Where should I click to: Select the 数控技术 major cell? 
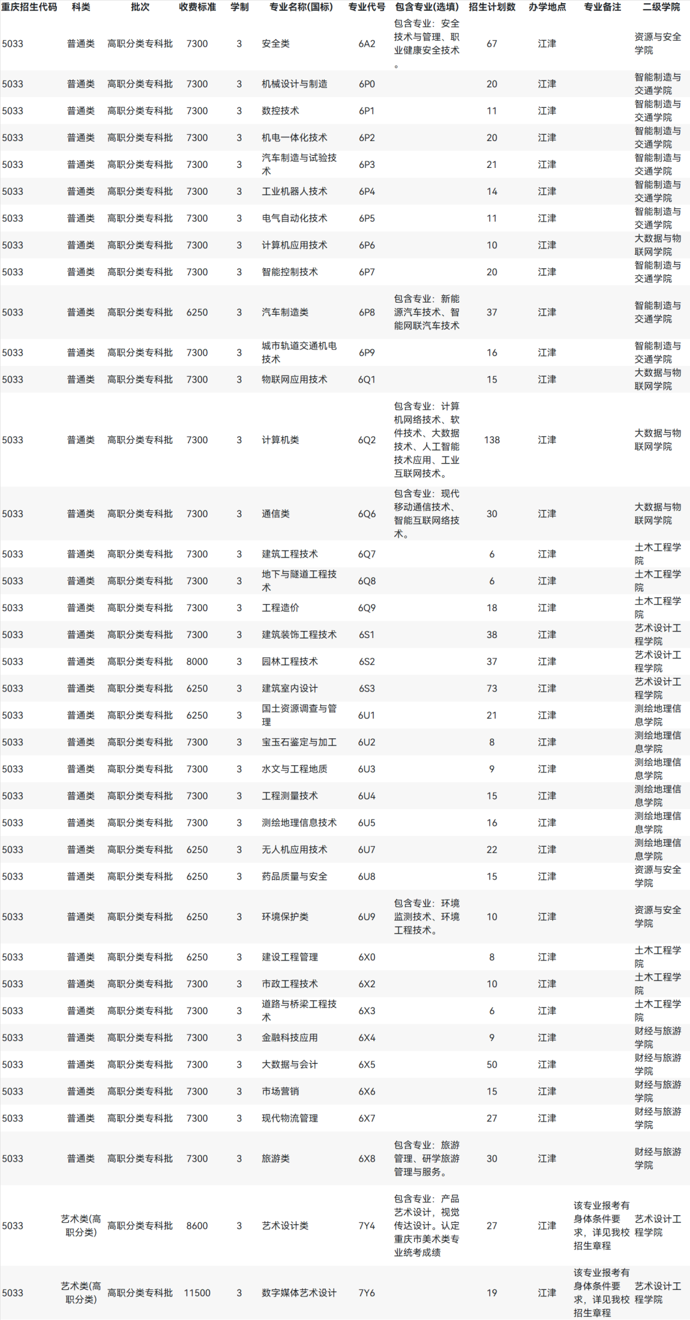point(280,111)
